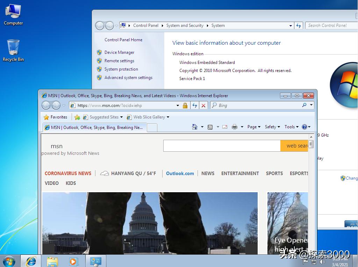Open the Page dropdown menu
Screen dimensions: 358x267
(253, 127)
